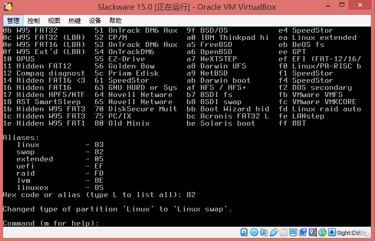Open the shared folders status icon

click(283, 232)
